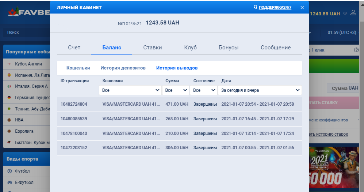Viewport: 364px width, 192px height.
Task: Click the user profile icon
Action: (353, 13)
